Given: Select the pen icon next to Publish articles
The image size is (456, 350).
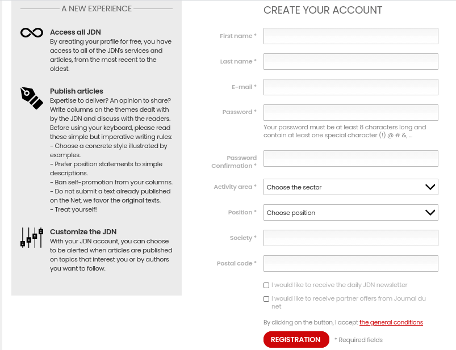Looking at the screenshot, I should point(31,98).
